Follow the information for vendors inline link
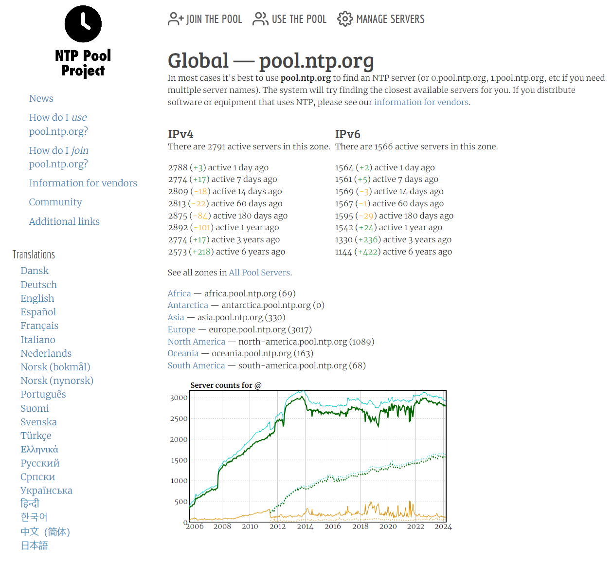 click(x=421, y=102)
